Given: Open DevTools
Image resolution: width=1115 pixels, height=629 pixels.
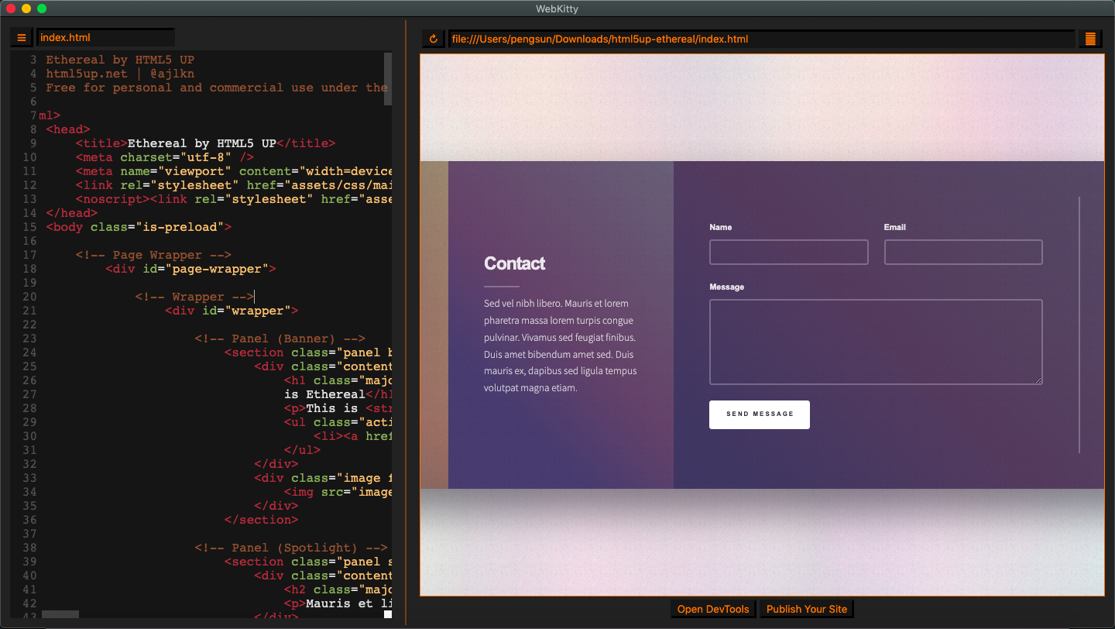Looking at the screenshot, I should pos(713,609).
